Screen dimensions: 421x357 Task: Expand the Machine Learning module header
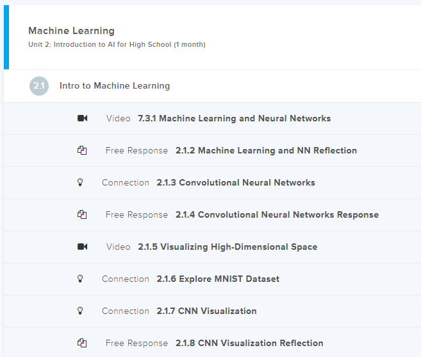pos(71,31)
